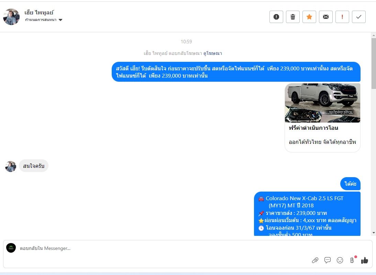Send a thumbs-up like
This screenshot has height=275, width=376.
365,260
